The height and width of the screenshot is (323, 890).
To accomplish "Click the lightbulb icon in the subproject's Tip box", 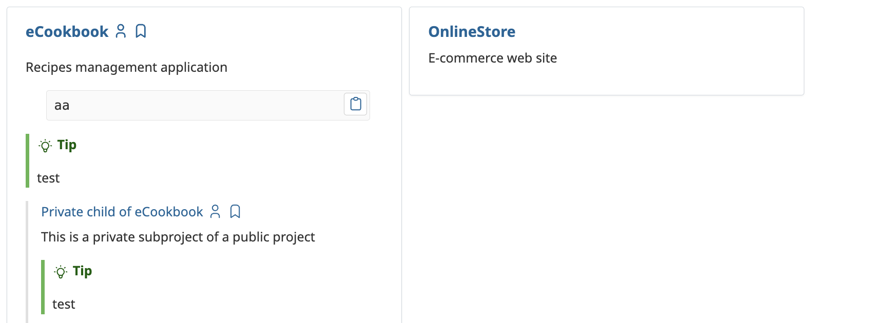I will tap(61, 271).
